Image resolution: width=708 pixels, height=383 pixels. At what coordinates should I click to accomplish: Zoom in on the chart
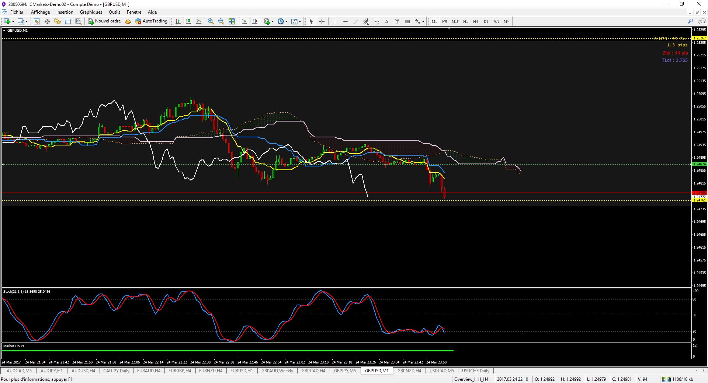point(211,21)
